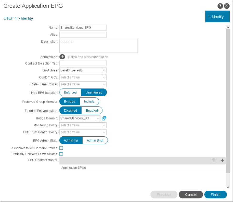The image size is (233, 202).
Task: Add a new annotation with plus icon
Action: coord(62,57)
